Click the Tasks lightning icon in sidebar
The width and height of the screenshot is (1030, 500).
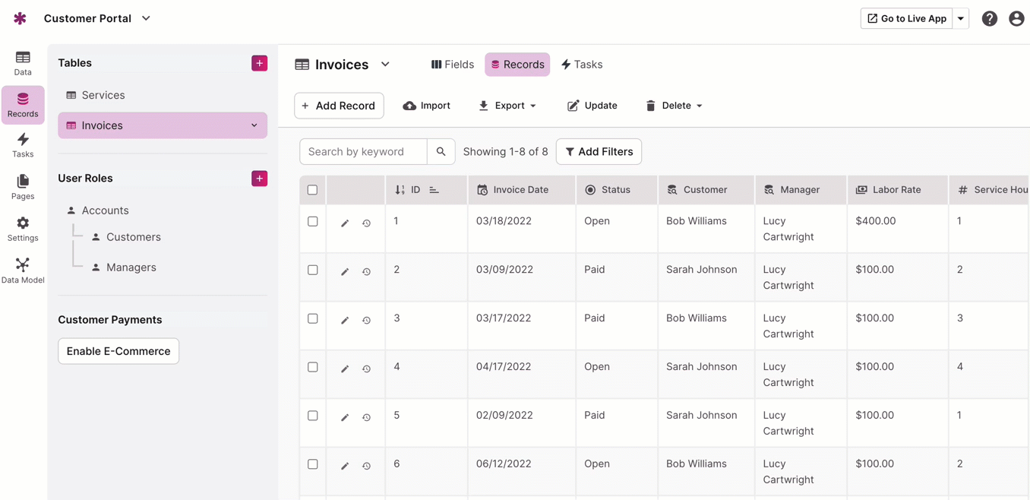click(23, 144)
